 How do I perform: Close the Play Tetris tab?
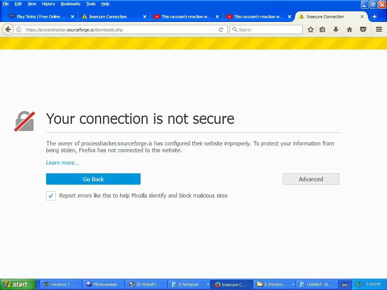tap(73, 17)
